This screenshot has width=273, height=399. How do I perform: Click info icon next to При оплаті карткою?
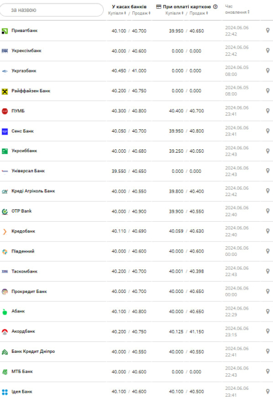coord(215,7)
